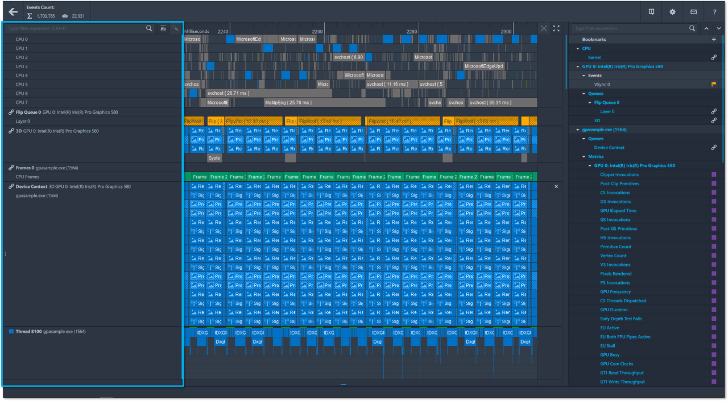Image resolution: width=728 pixels, height=401 pixels.
Task: Select Early Depth Test Fails metric
Action: (x=621, y=319)
